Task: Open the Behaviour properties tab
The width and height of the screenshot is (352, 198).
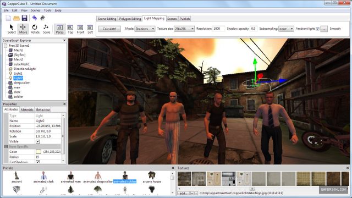Action: click(43, 110)
